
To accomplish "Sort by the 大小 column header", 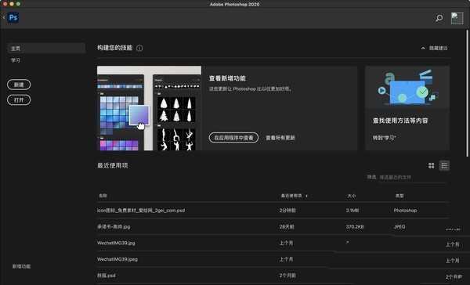I will tap(351, 196).
